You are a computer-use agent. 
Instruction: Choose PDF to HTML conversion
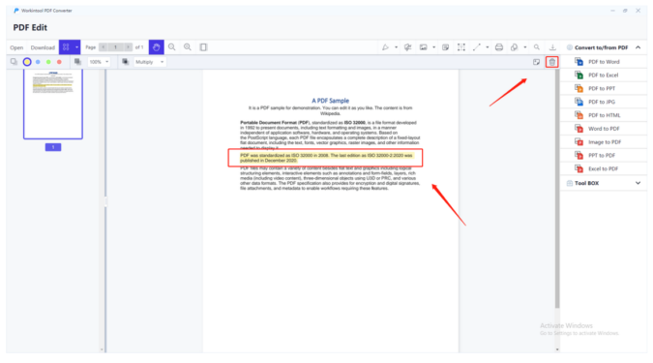point(604,115)
